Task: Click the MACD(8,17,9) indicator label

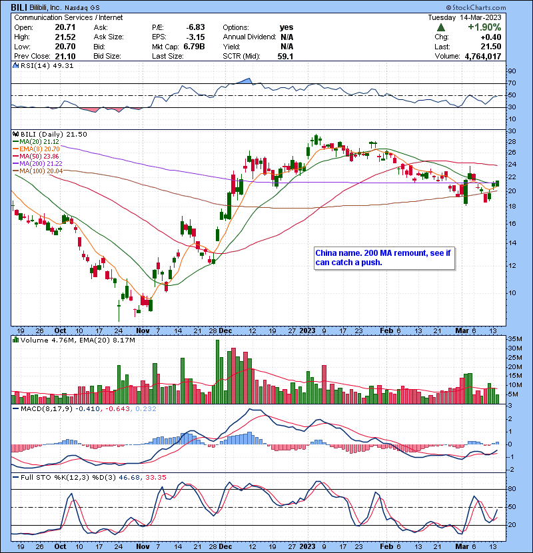Action: tap(47, 409)
